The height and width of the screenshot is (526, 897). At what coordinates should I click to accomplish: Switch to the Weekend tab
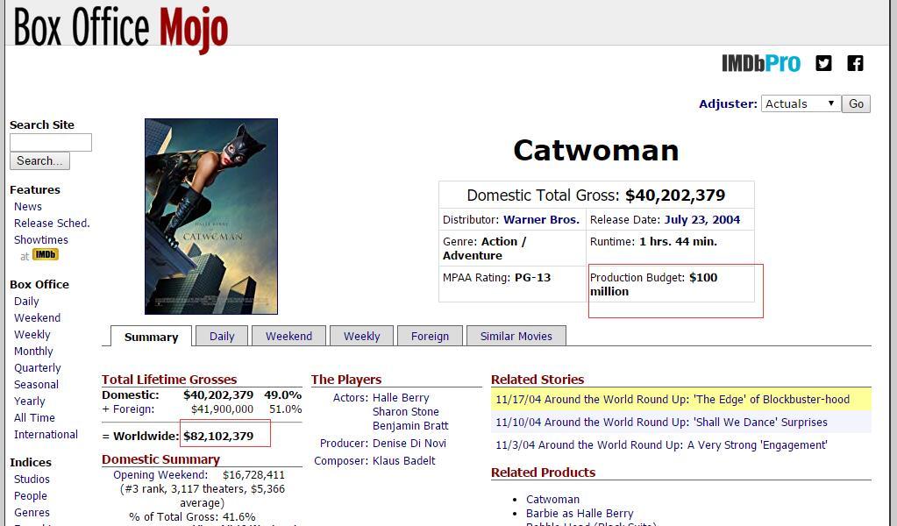pos(288,336)
